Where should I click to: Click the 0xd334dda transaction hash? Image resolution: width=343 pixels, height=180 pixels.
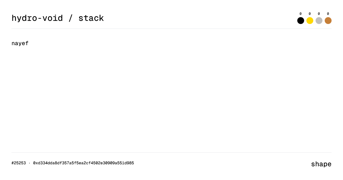pyautogui.click(x=83, y=163)
